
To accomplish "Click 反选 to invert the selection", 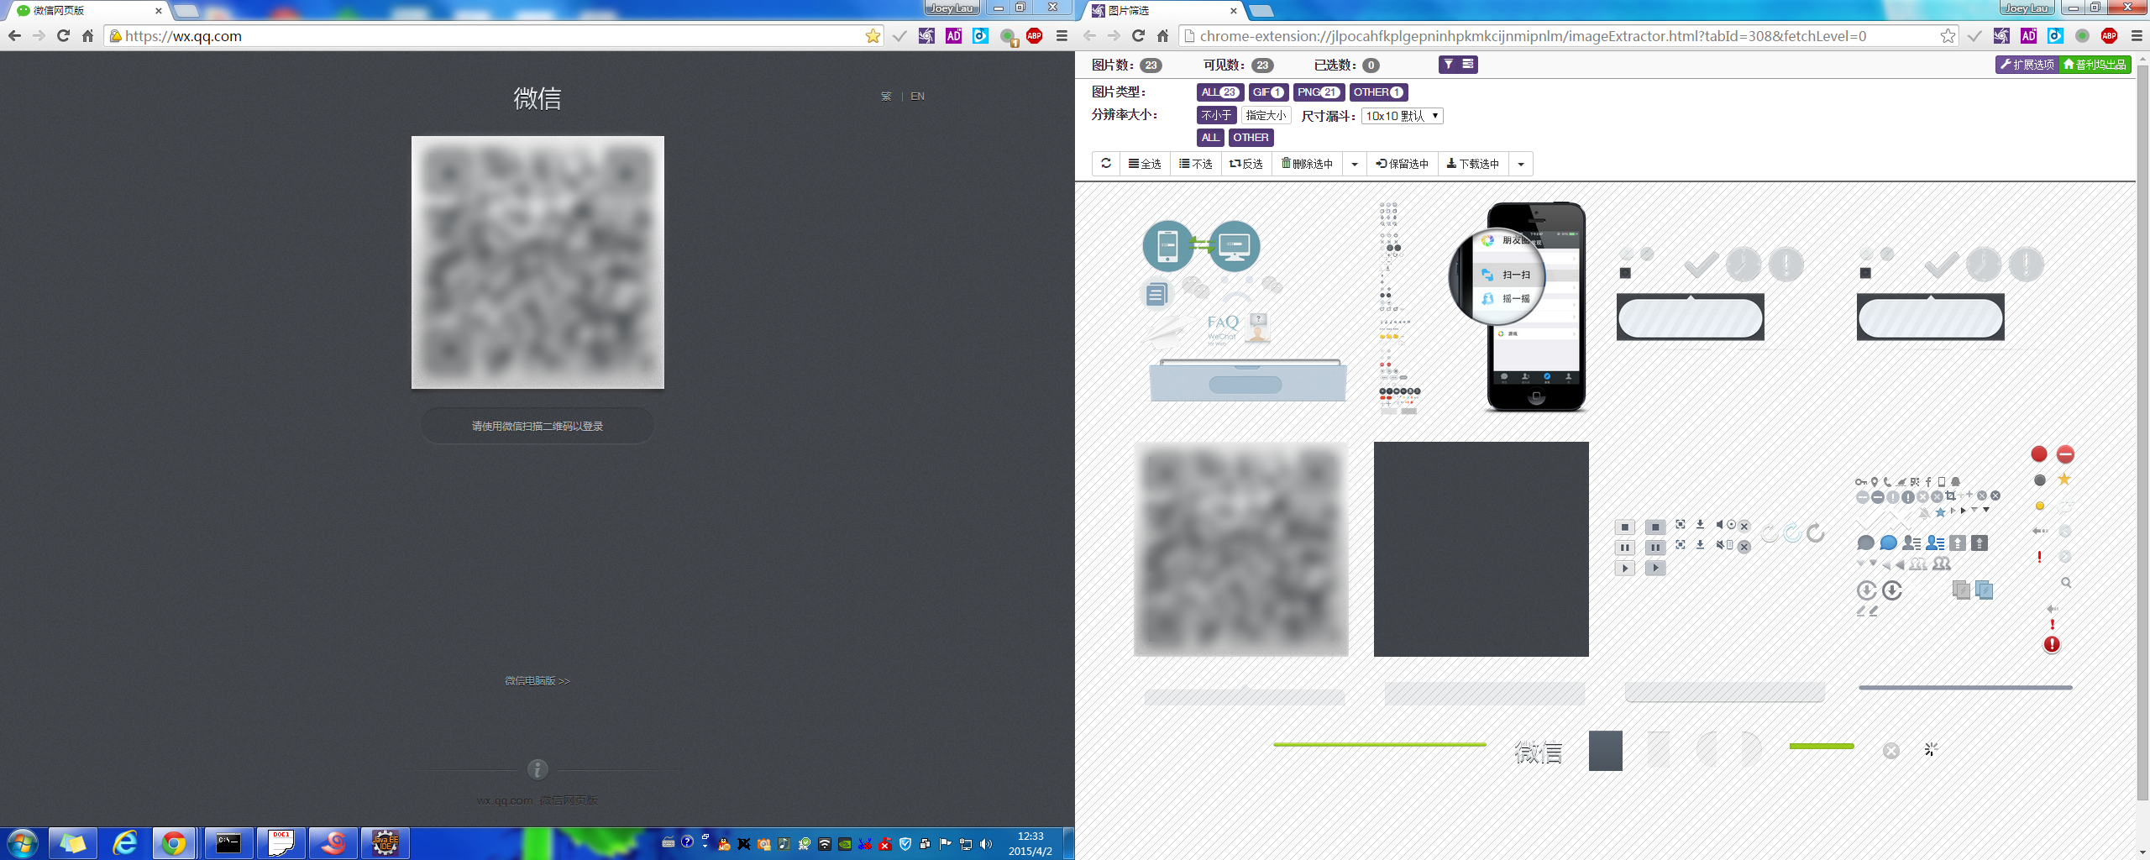I will tap(1246, 164).
